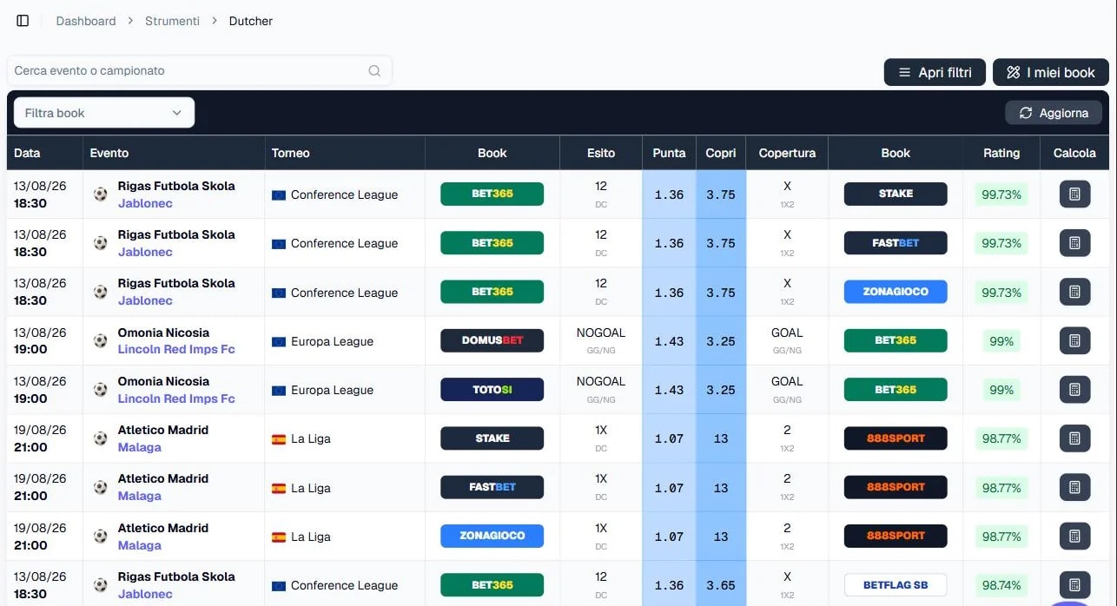Click GOAL coverage in Totosi row

787,381
